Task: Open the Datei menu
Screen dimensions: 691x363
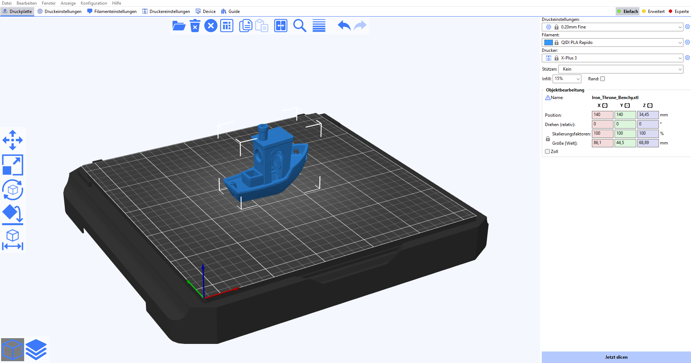Action: 6,3
